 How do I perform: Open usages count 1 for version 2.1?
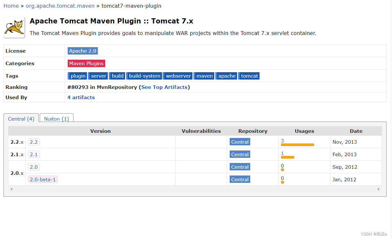coord(282,153)
